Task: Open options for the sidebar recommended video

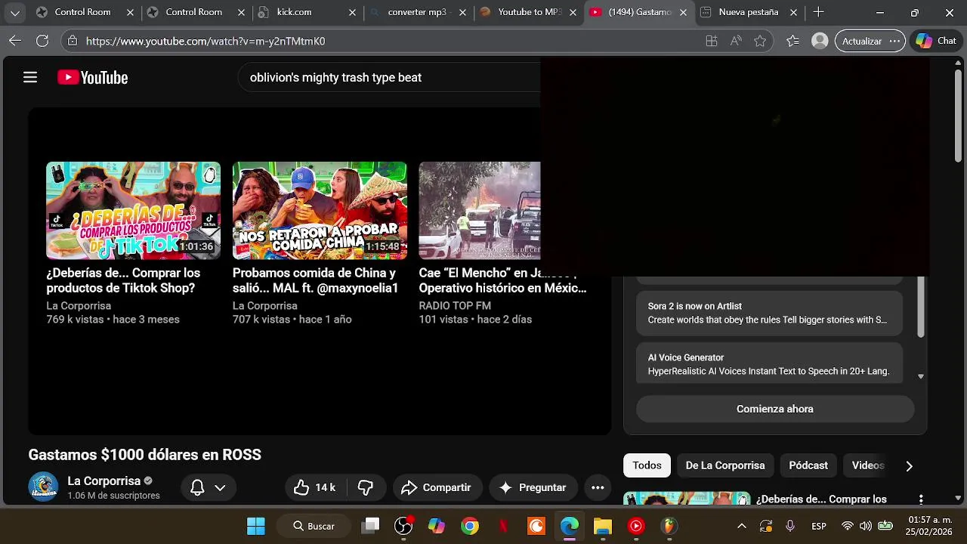Action: [921, 499]
